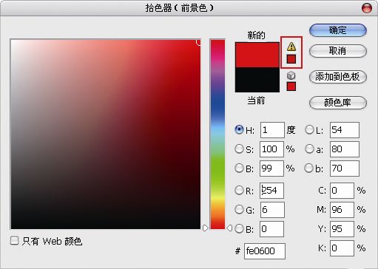
Task: Select the L lightness radio button
Action: pyautogui.click(x=309, y=130)
